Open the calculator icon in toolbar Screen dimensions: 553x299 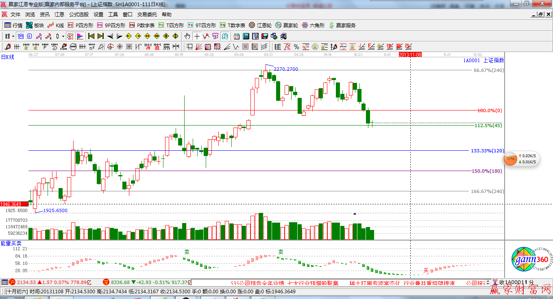pyautogui.click(x=246, y=36)
